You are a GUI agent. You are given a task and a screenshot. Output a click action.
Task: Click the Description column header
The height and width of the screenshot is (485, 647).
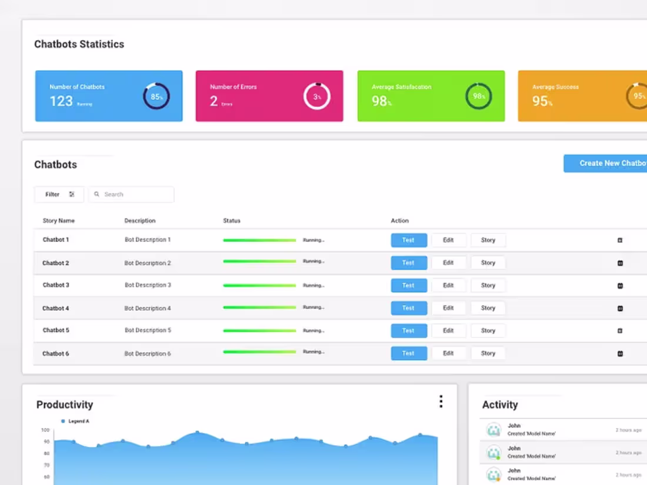pos(140,220)
